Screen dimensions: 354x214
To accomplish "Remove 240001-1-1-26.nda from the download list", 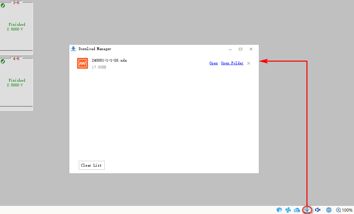I will (x=249, y=63).
